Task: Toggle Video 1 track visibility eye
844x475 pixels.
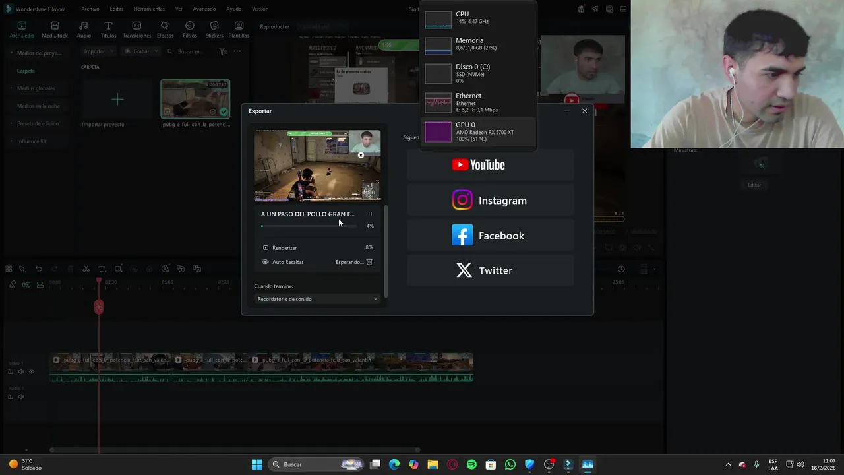Action: click(x=31, y=371)
